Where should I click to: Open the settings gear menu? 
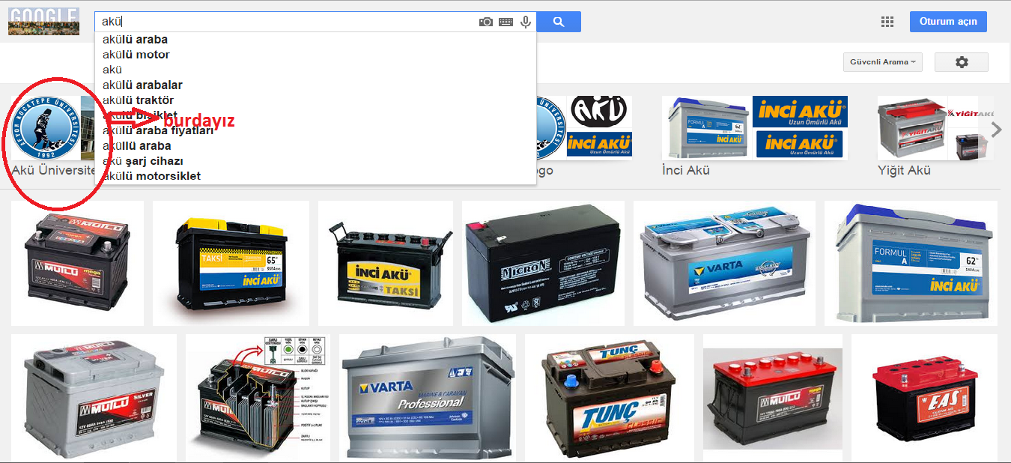[x=962, y=62]
